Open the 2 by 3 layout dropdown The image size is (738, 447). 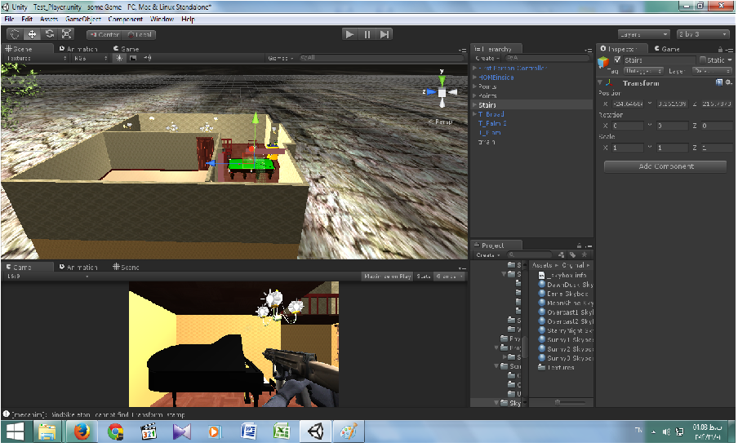click(702, 34)
